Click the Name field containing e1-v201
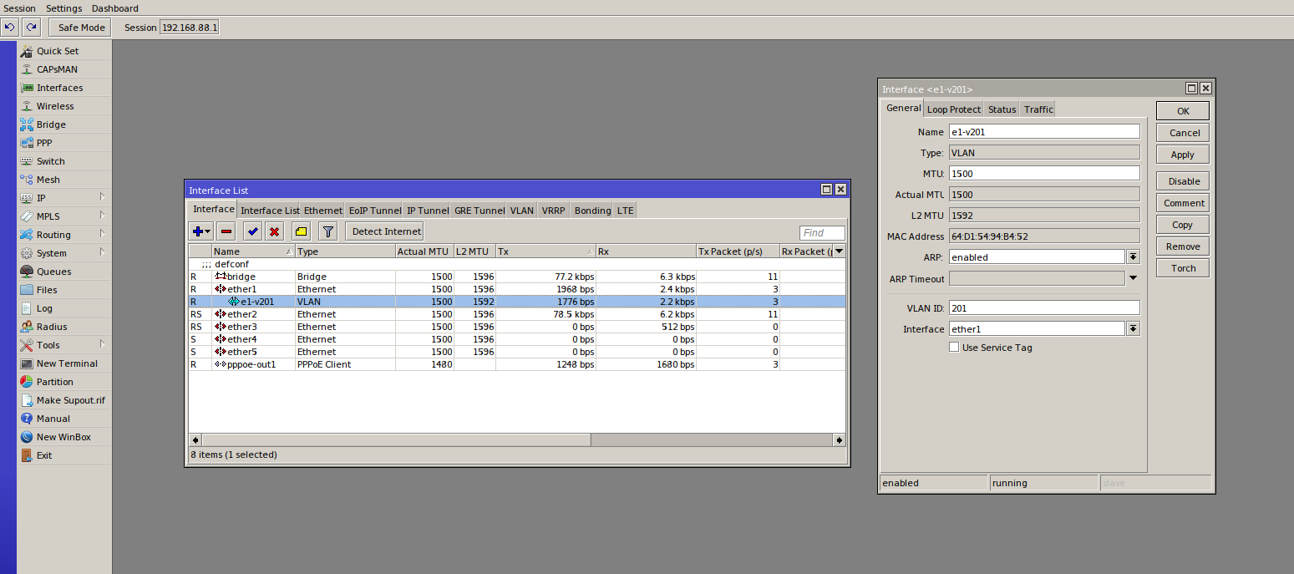The width and height of the screenshot is (1294, 574). coord(1044,131)
